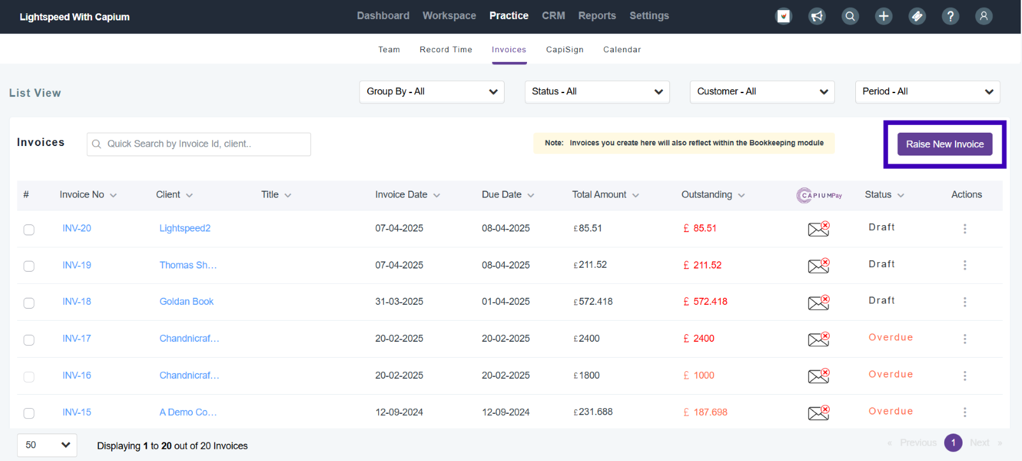Focus the Quick Search invoice field
Screen dimensions: 1022x461
(x=199, y=144)
